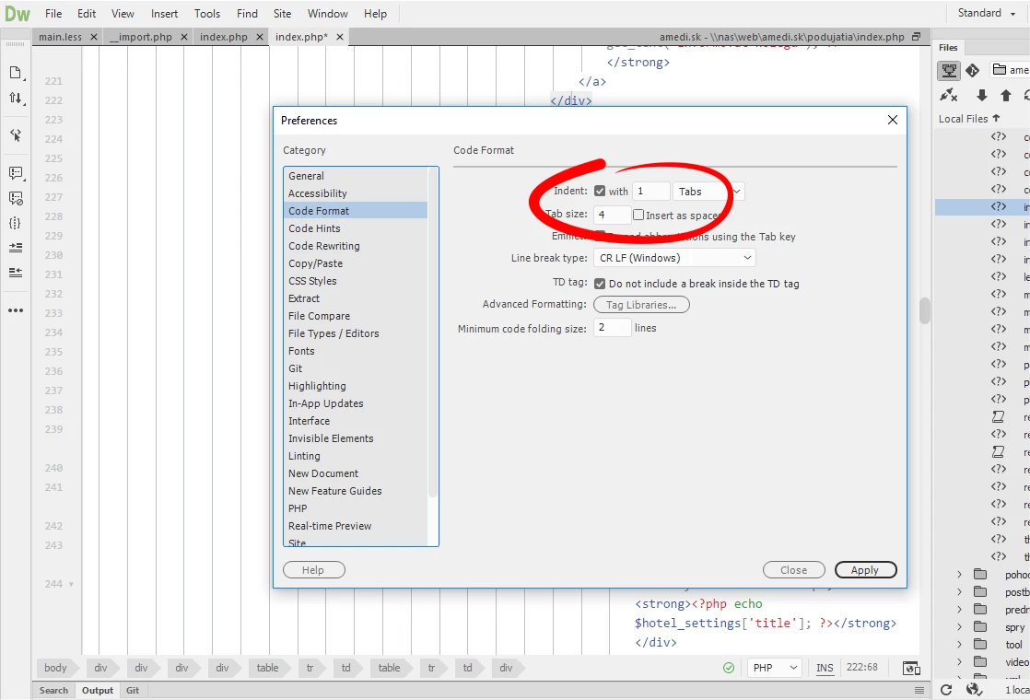Click globe log icon at Files panel bottom

tap(974, 689)
